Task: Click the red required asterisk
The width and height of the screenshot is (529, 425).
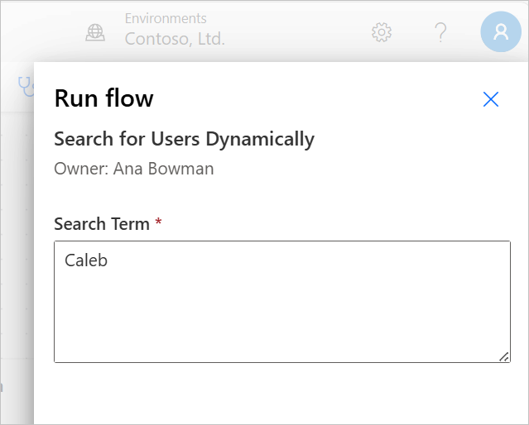Action: click(158, 222)
